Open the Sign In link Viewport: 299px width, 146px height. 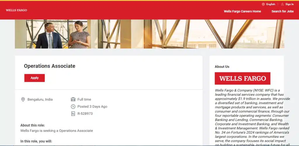coord(289,4)
